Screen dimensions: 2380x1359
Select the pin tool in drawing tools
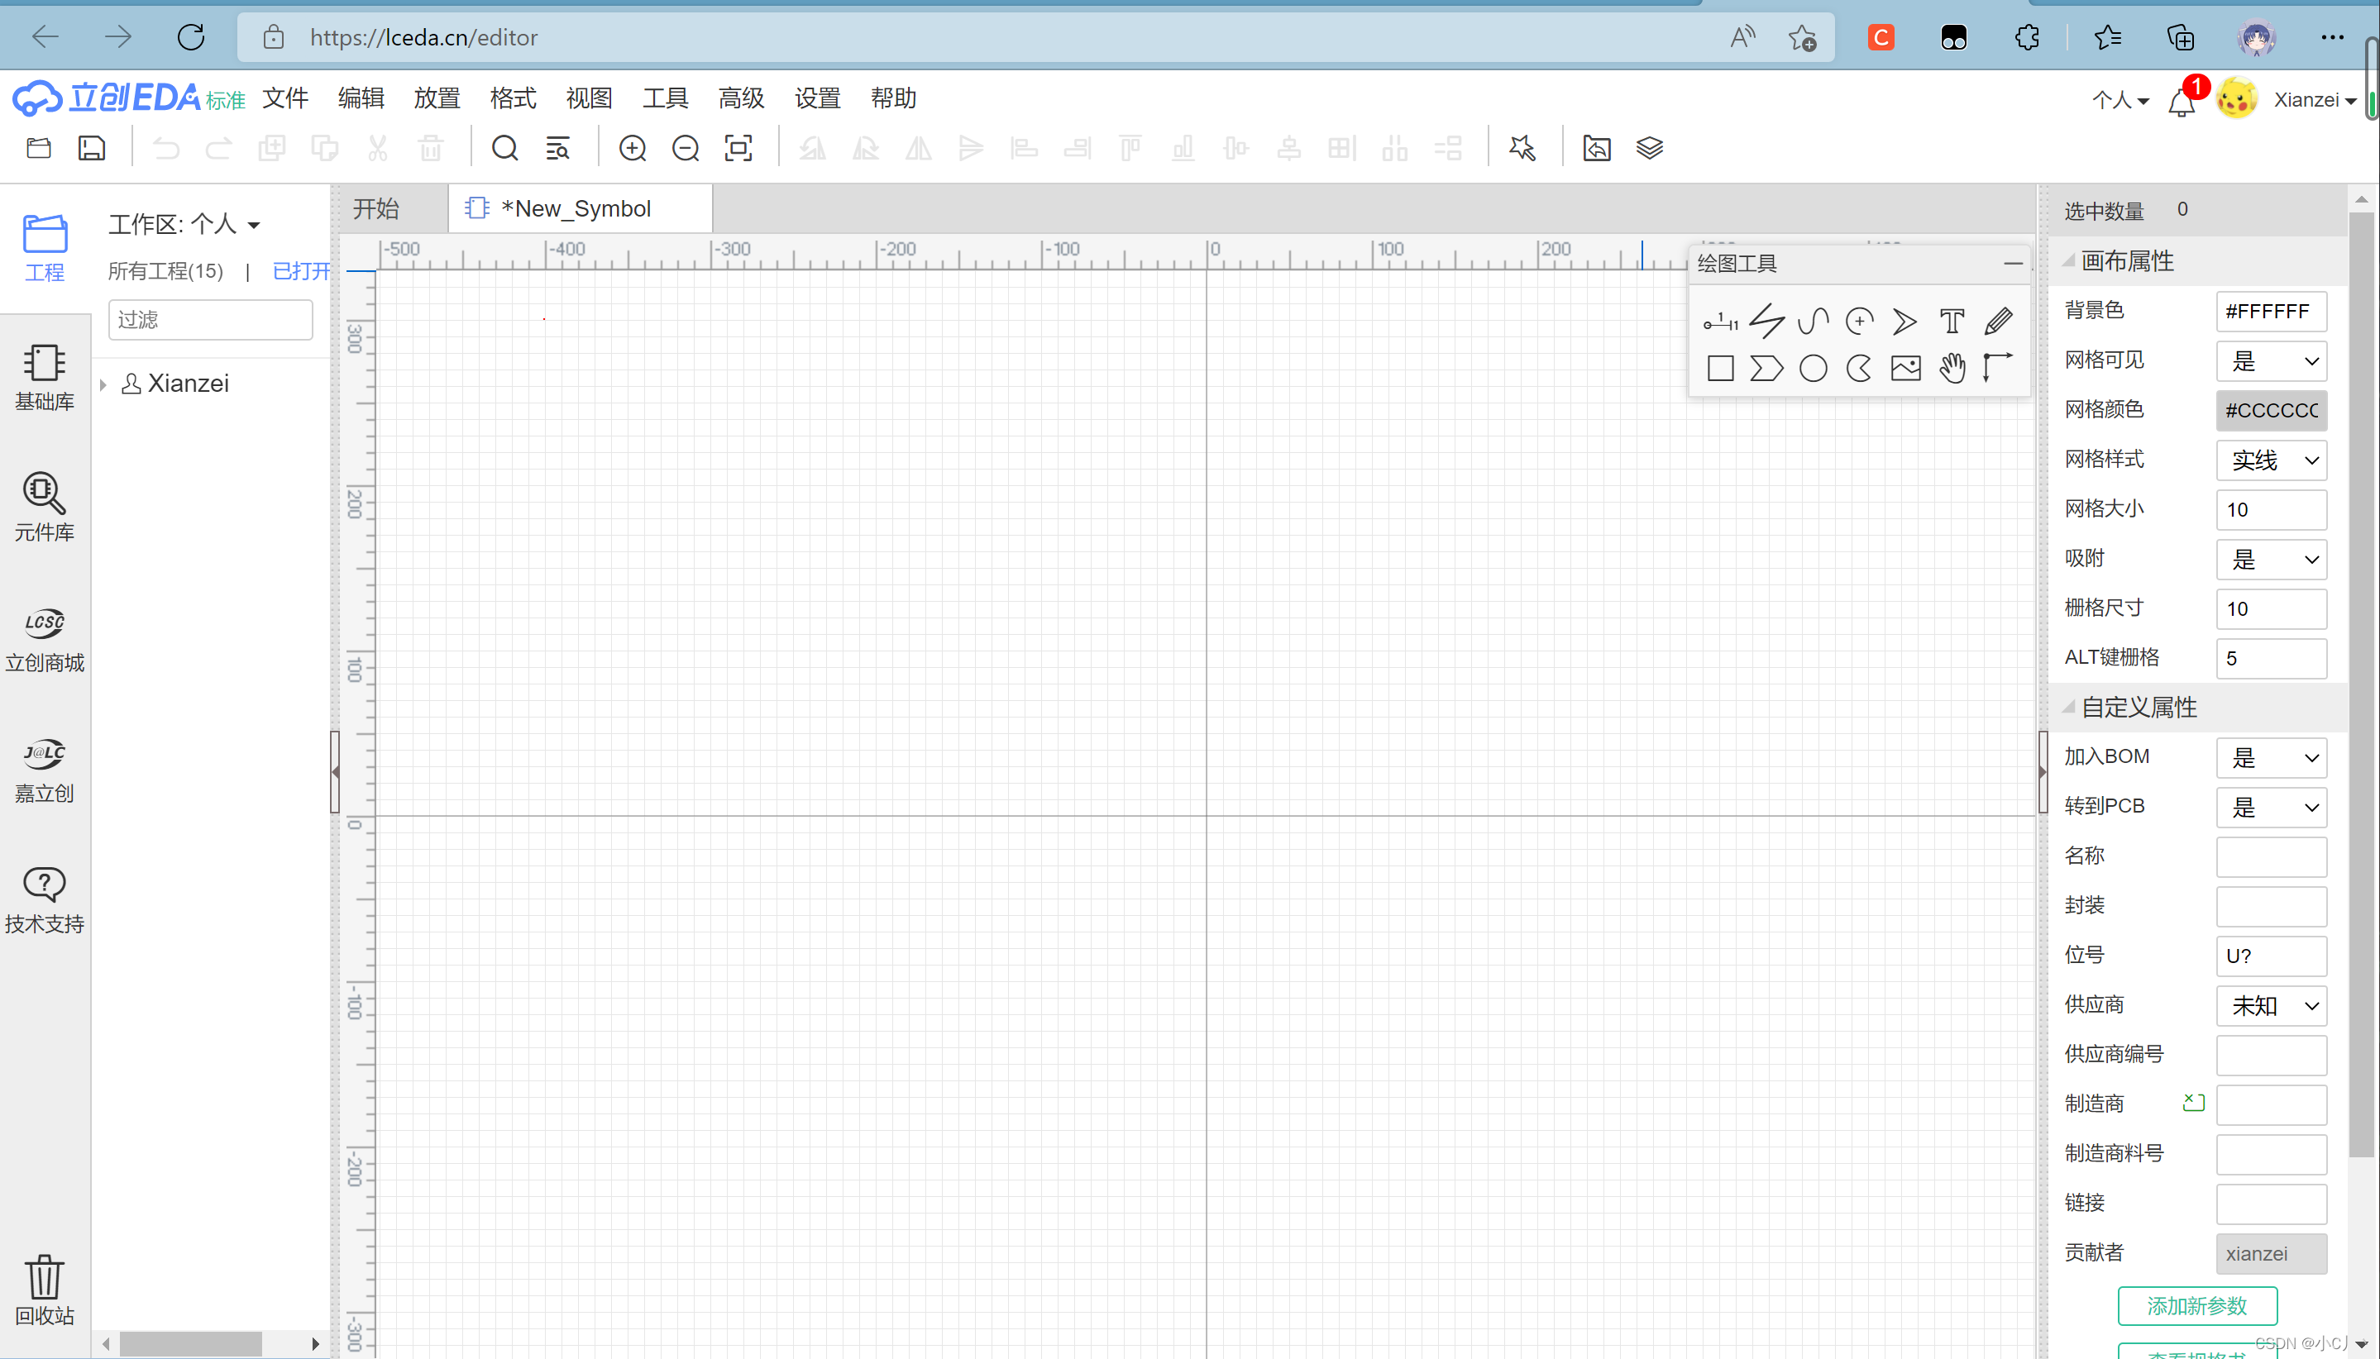pos(1720,322)
